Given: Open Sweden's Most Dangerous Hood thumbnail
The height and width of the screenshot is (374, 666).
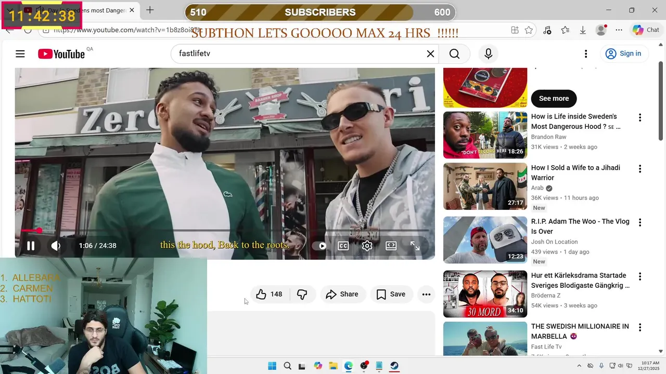Looking at the screenshot, I should click(485, 135).
